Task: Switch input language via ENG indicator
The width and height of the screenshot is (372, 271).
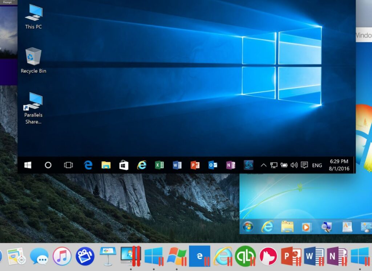Action: 317,165
